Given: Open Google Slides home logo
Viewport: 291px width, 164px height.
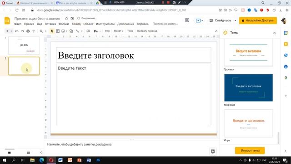Looking at the screenshot, I should coord(7,20).
